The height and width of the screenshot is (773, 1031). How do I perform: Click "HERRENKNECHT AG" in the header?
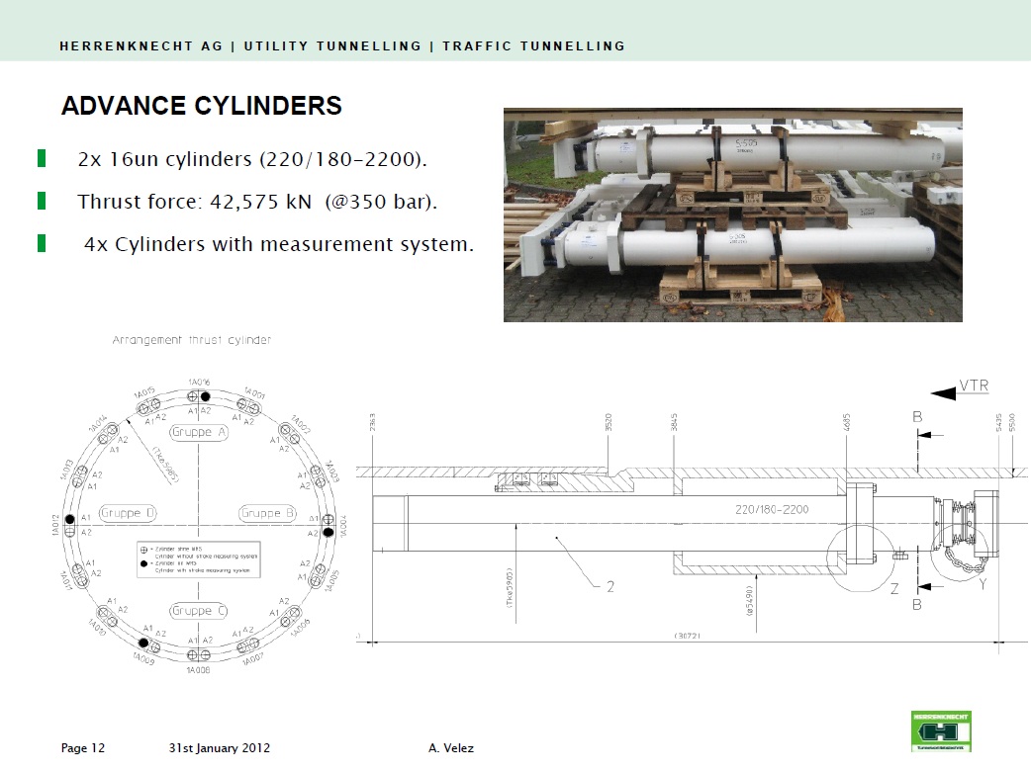coord(141,46)
